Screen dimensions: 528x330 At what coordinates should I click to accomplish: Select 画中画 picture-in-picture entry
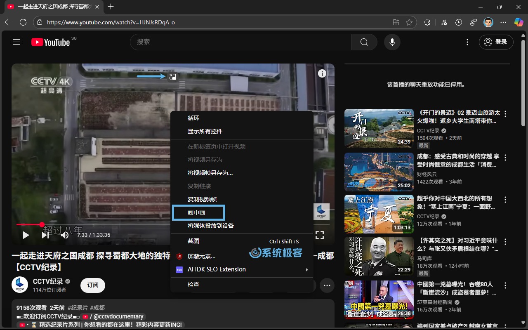(x=242, y=212)
